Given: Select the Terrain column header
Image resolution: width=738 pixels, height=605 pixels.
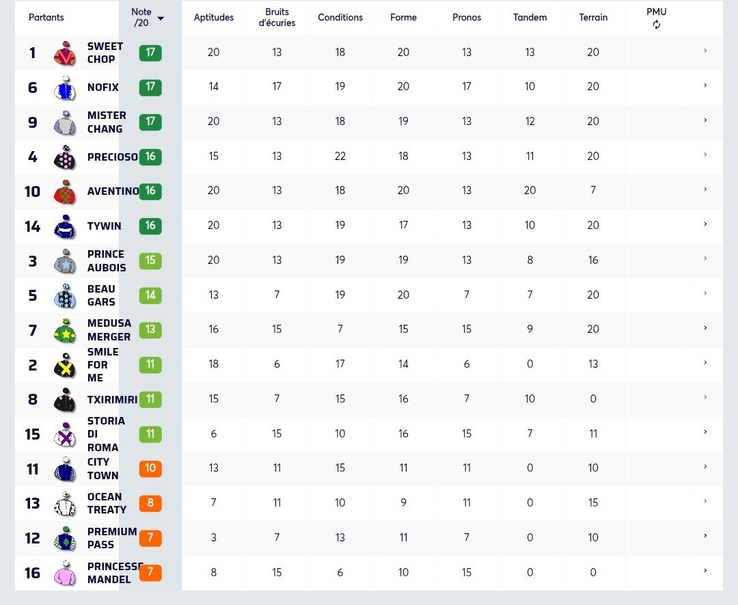Looking at the screenshot, I should (593, 17).
